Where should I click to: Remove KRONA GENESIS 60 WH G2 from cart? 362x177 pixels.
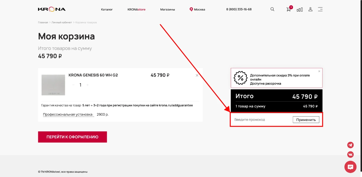point(197,75)
